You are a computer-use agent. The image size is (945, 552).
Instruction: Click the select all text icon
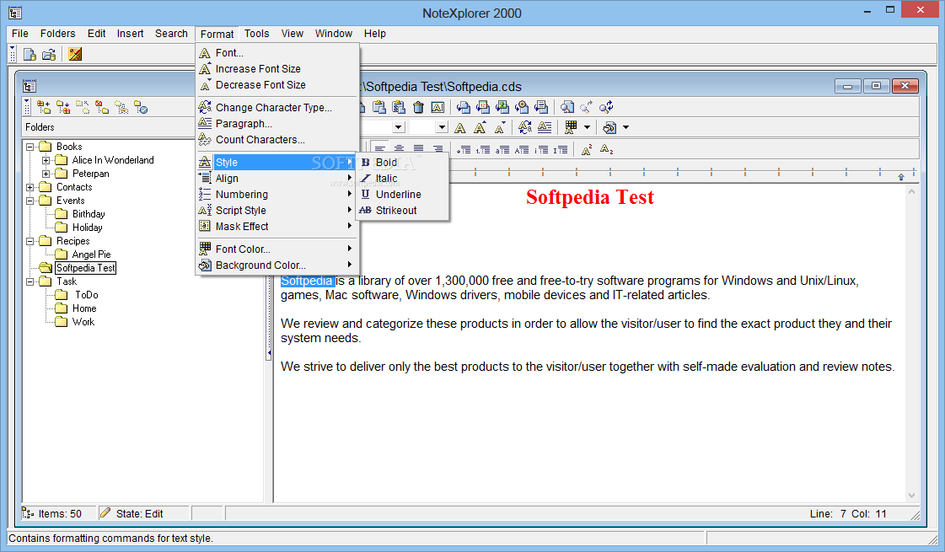point(438,107)
